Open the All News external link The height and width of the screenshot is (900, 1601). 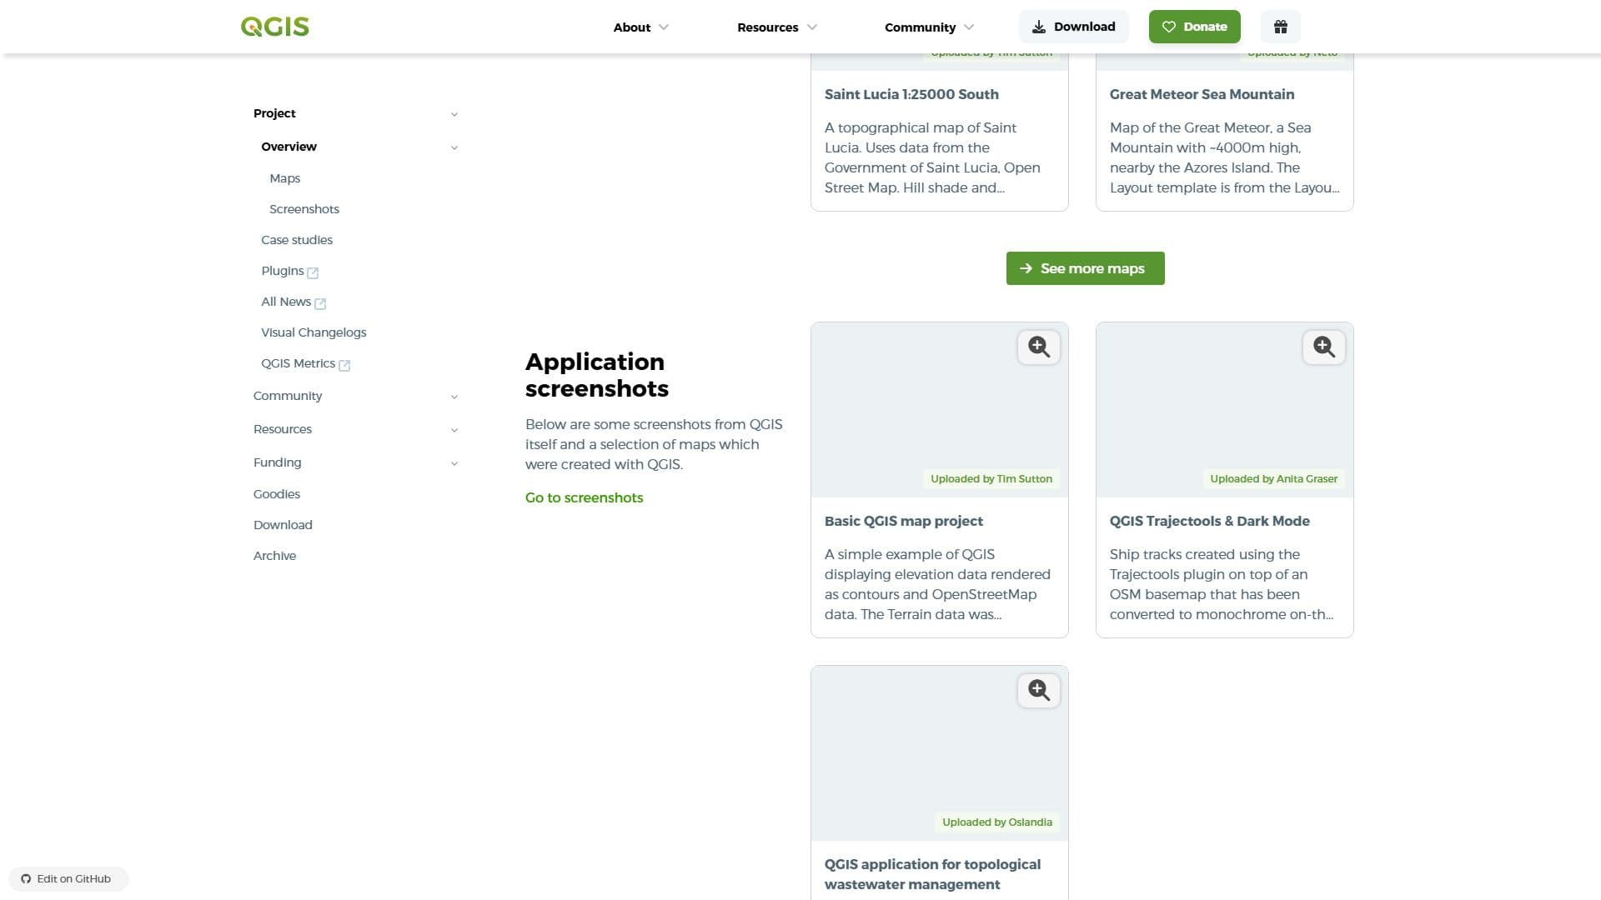point(286,302)
